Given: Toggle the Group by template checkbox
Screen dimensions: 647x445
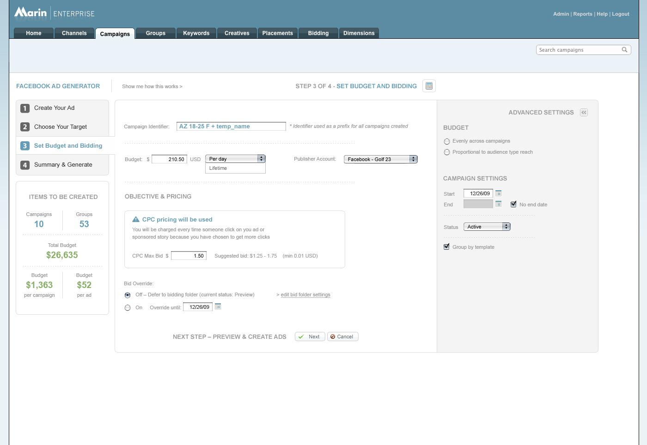Looking at the screenshot, I should coord(447,247).
